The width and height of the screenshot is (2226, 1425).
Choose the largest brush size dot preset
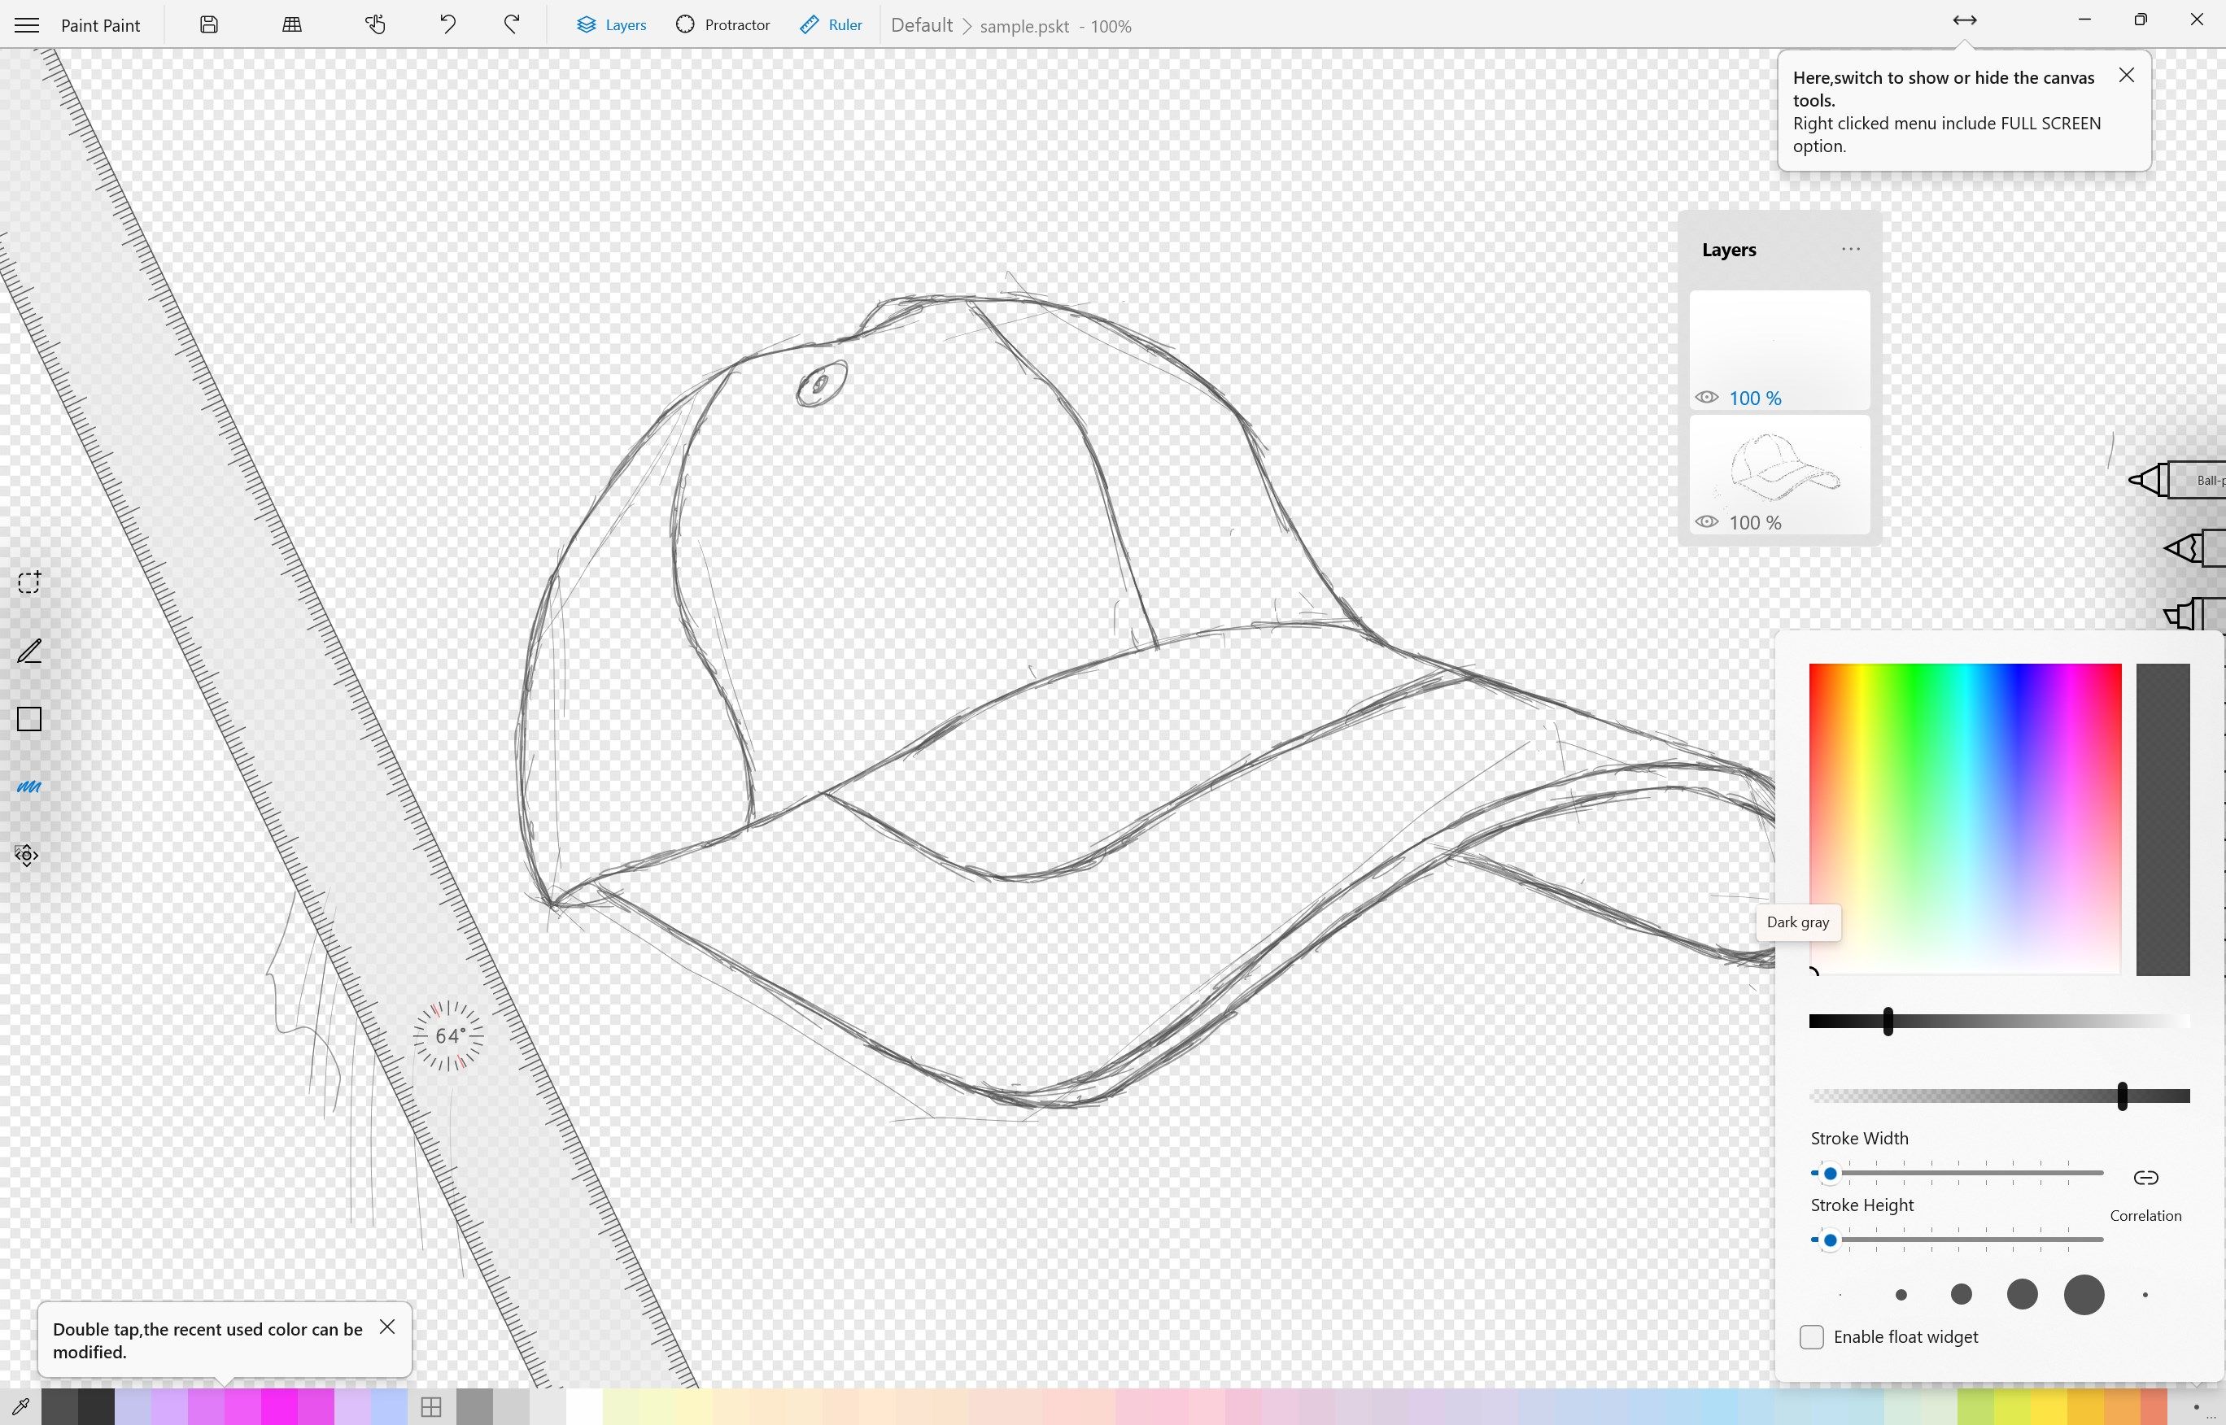pos(2084,1295)
